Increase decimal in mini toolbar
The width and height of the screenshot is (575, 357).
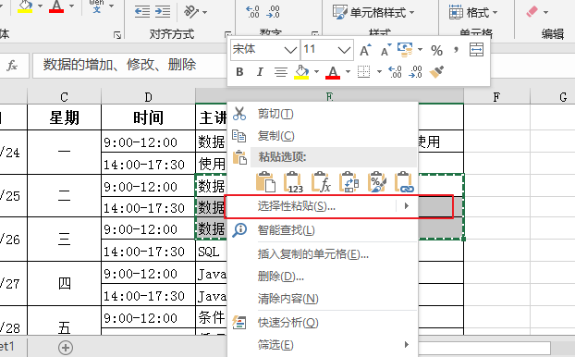pos(395,72)
